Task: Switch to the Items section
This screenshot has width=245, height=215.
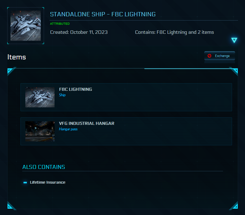Action: tap(17, 57)
